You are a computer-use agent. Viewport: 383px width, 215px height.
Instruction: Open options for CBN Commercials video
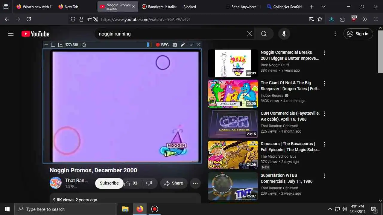324,114
